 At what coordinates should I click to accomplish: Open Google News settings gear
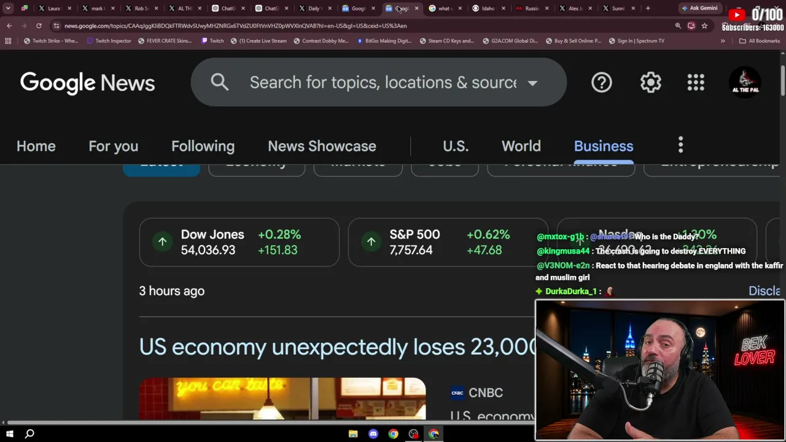(x=650, y=82)
